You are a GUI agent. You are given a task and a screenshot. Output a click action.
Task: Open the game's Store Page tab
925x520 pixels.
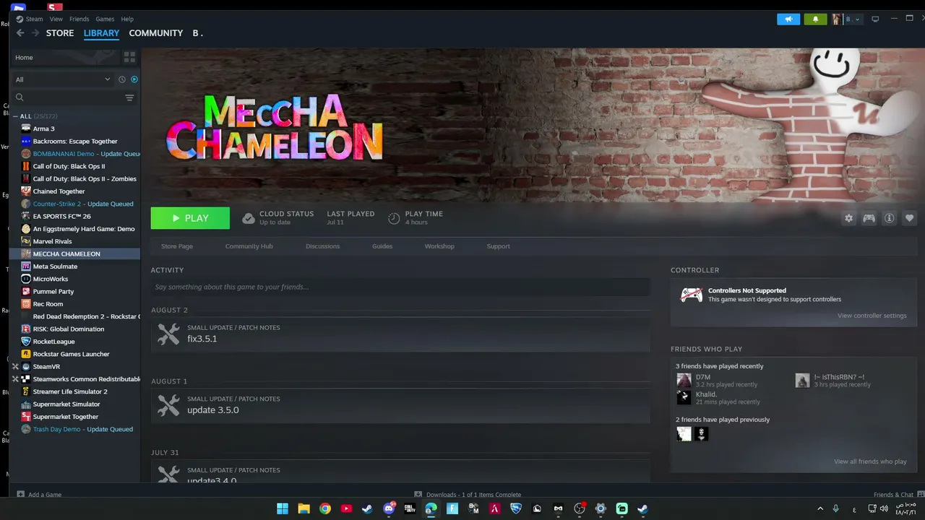coord(177,246)
